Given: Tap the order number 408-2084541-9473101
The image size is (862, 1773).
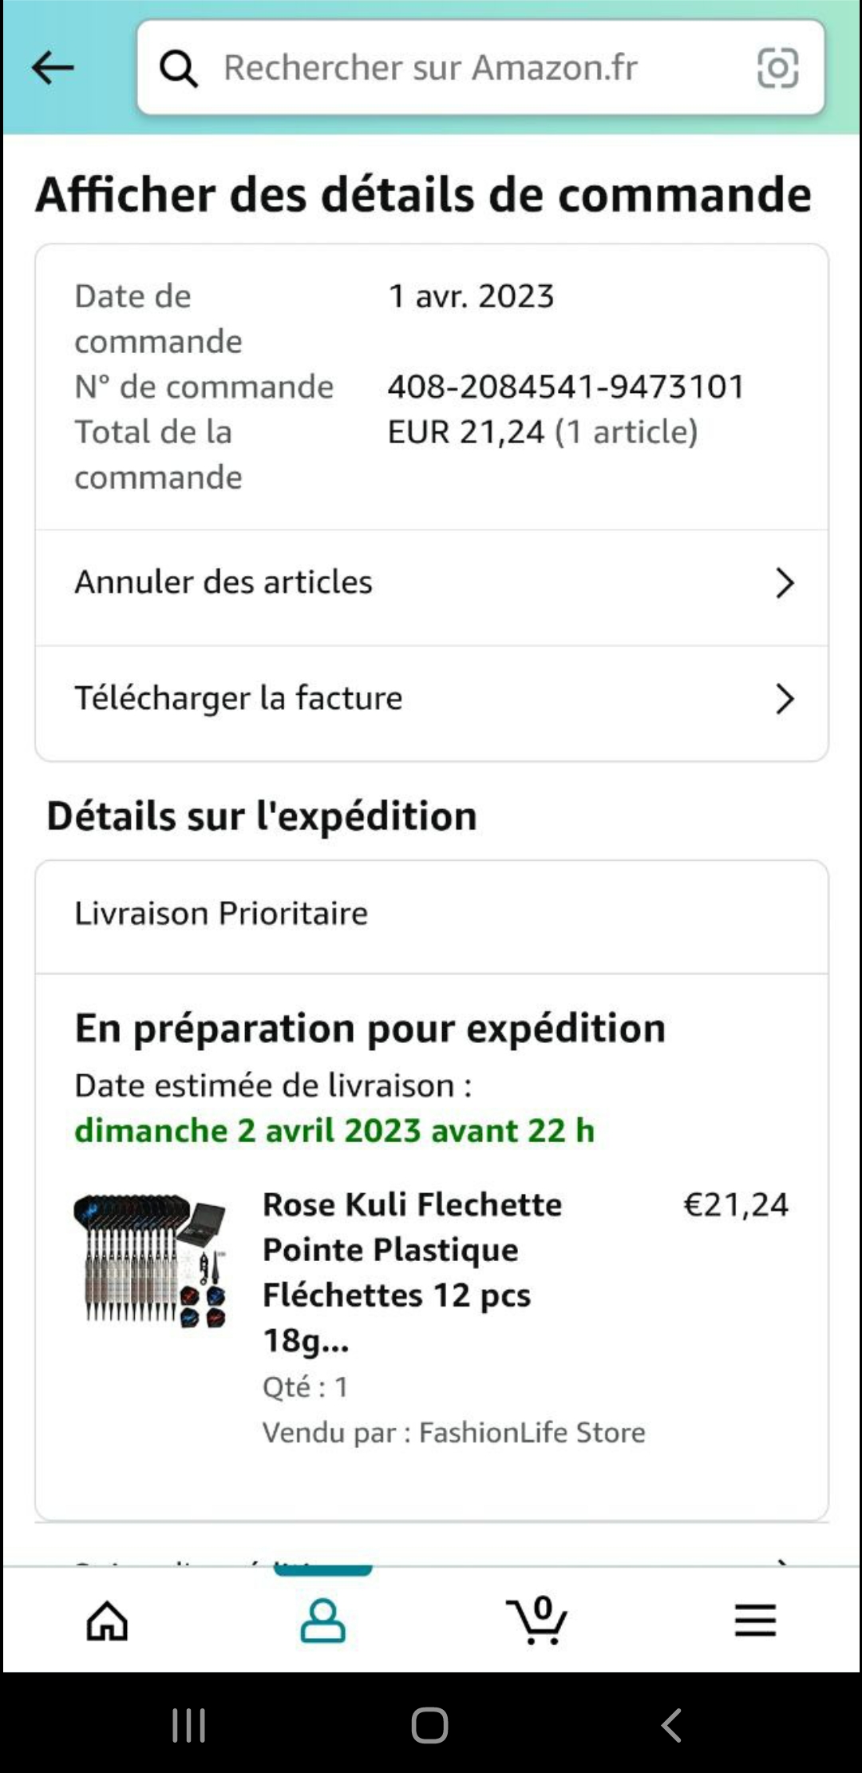Looking at the screenshot, I should point(566,387).
